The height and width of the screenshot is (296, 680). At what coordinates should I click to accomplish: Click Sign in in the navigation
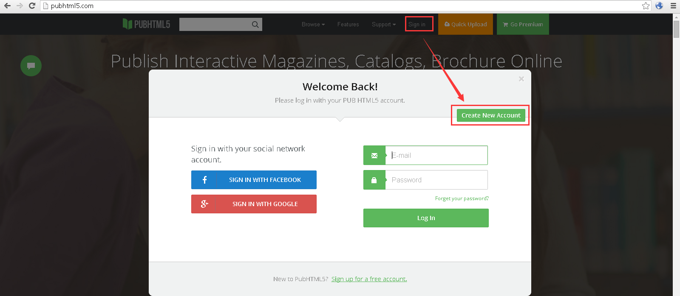coord(417,24)
